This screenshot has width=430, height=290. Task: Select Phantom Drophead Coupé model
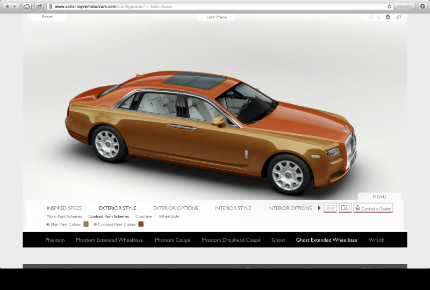pos(231,240)
